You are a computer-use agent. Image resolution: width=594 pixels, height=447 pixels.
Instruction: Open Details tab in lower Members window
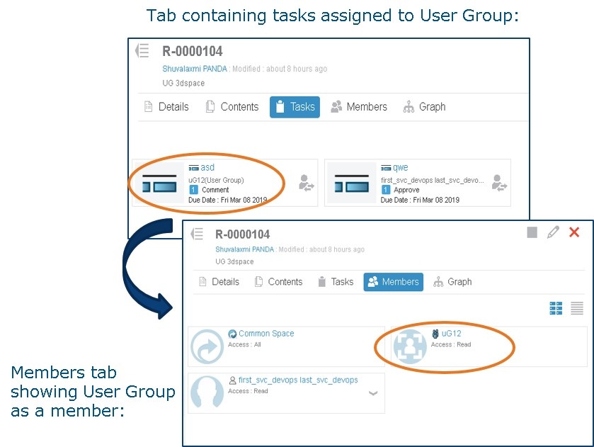tap(219, 282)
